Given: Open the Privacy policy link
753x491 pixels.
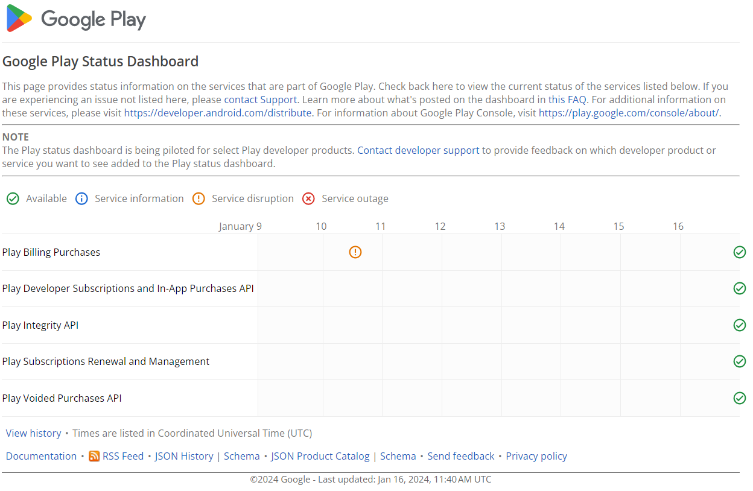Looking at the screenshot, I should click(x=536, y=456).
